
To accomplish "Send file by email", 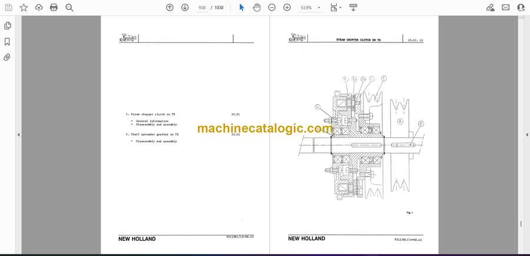I will click(x=506, y=8).
